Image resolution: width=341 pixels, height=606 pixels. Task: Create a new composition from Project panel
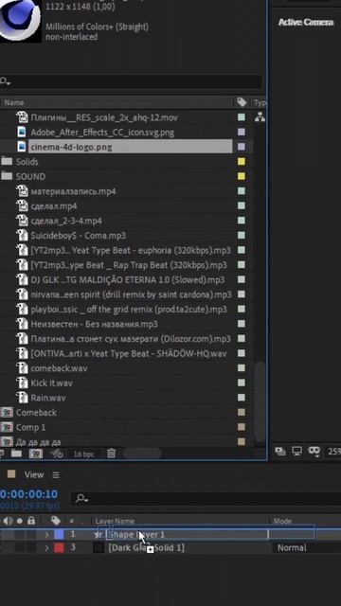tap(36, 454)
